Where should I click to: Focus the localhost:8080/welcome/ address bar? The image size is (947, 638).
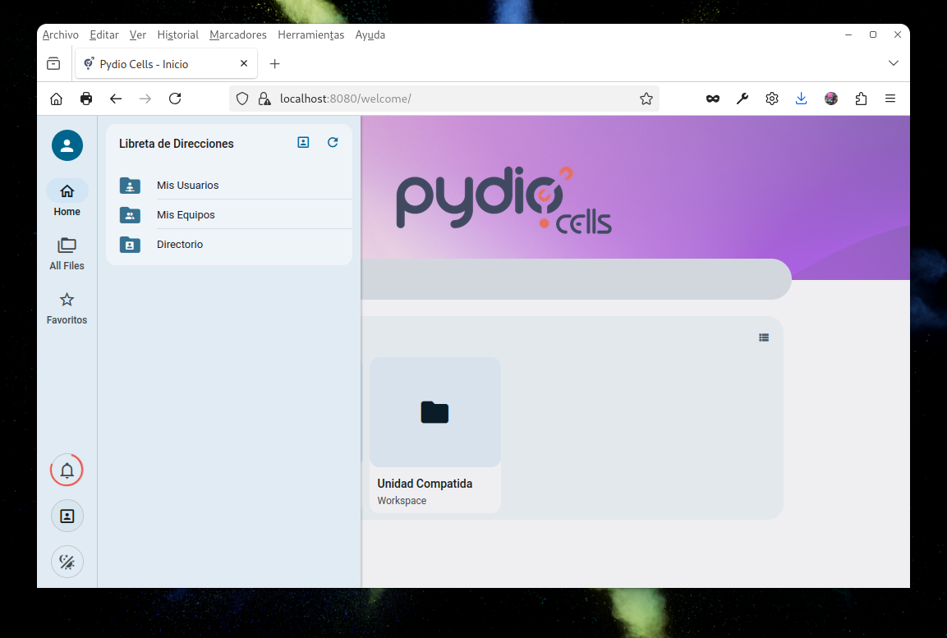click(444, 99)
